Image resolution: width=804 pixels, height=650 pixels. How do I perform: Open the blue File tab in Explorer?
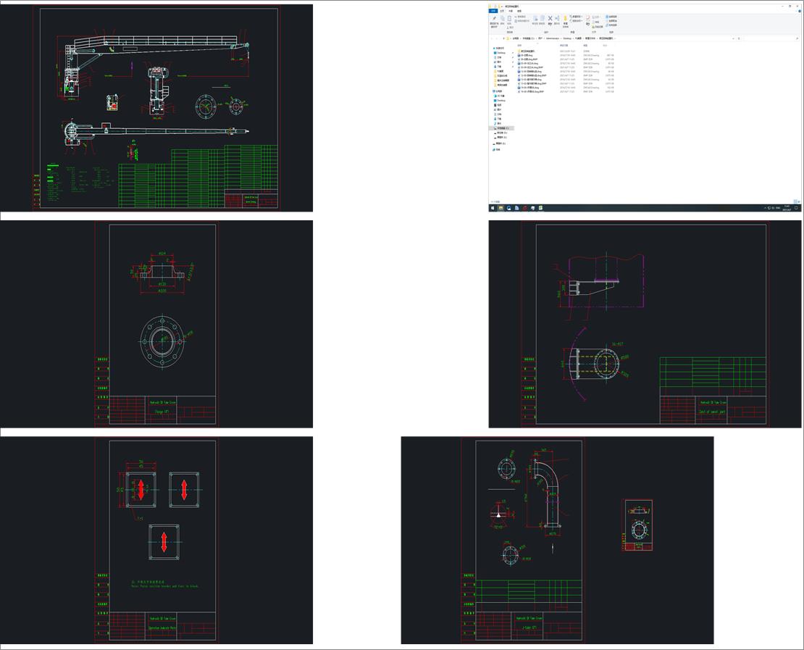coord(493,11)
